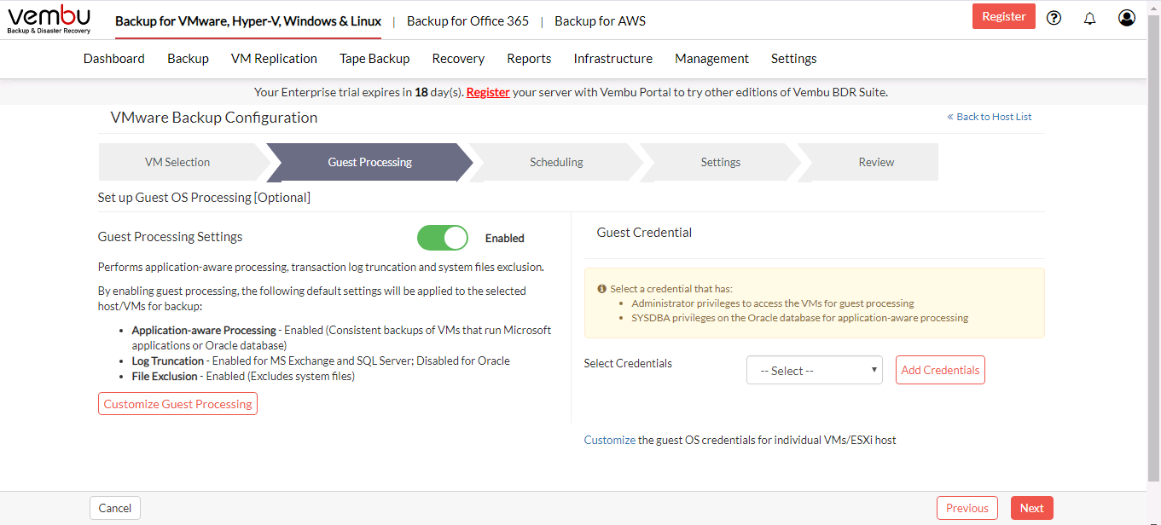Click the Add Credentials button
This screenshot has height=525, width=1161.
940,370
